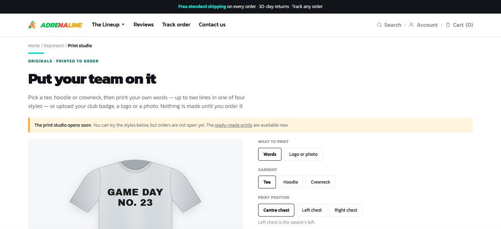Expand The Lineup dropdown menu

tap(108, 25)
